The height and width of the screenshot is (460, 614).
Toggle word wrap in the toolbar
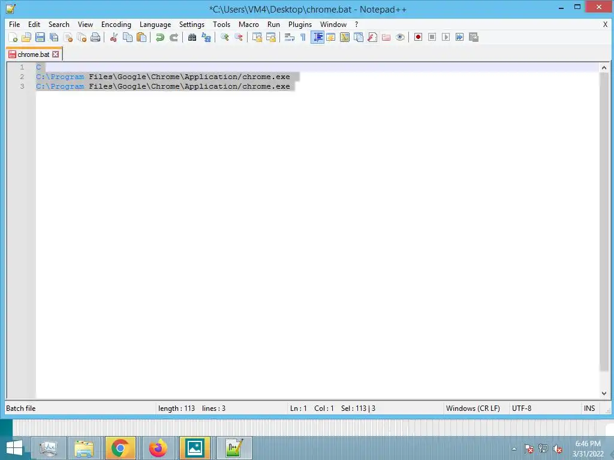tap(290, 37)
